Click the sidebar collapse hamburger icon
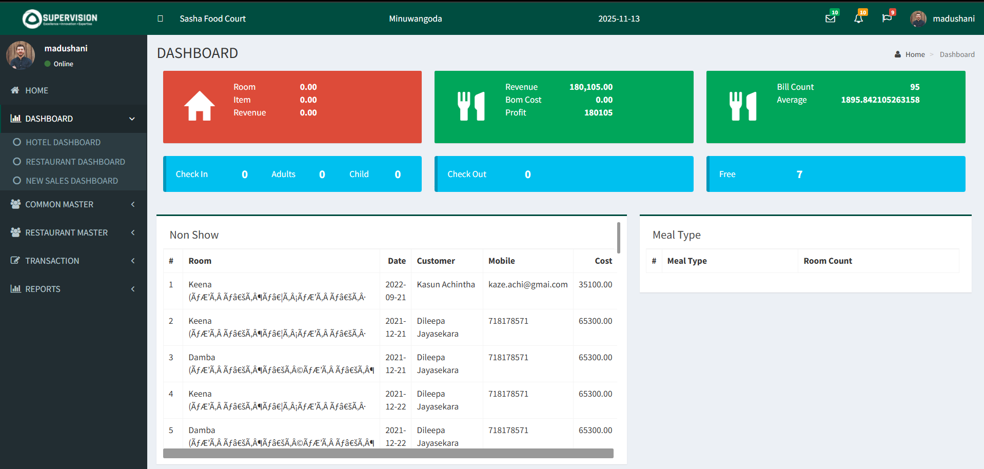This screenshot has height=469, width=984. [x=160, y=18]
